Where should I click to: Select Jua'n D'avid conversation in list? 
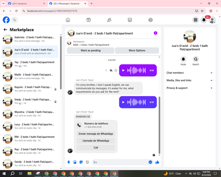(x=30, y=52)
